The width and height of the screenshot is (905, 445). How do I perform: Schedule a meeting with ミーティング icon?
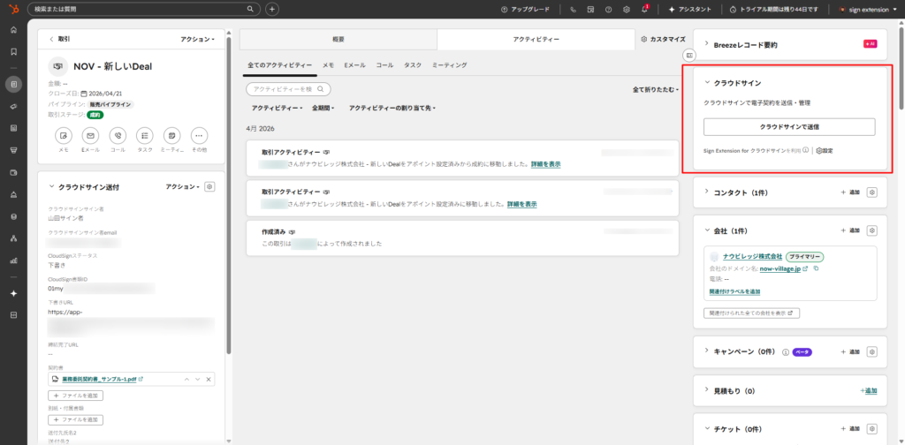172,135
